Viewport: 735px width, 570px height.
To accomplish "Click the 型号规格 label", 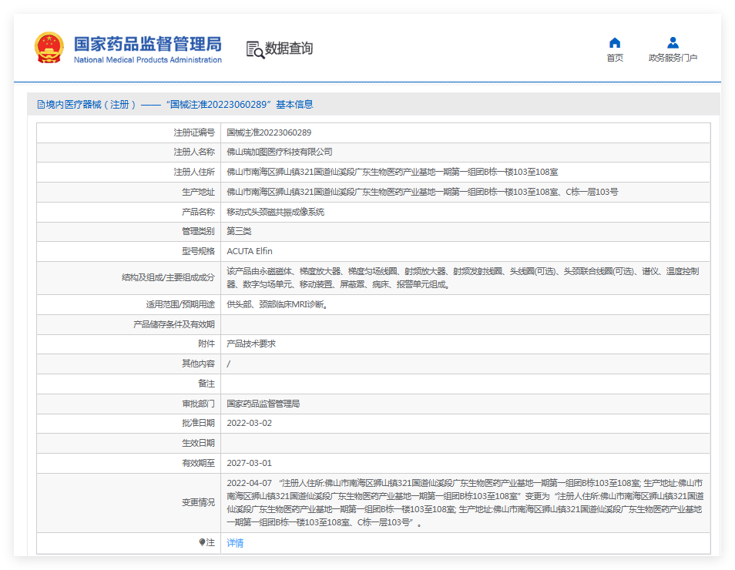I will coord(198,251).
